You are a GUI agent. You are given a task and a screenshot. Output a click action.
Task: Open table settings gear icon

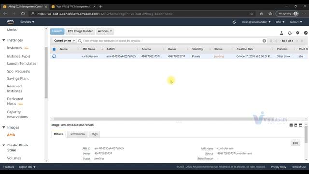click(x=297, y=33)
